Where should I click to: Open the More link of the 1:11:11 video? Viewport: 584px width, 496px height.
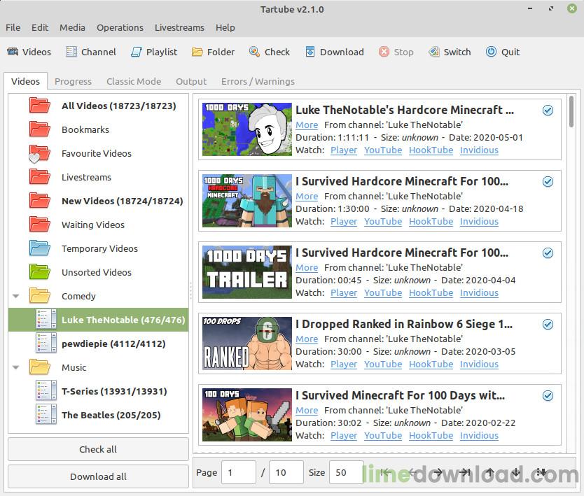coord(307,125)
